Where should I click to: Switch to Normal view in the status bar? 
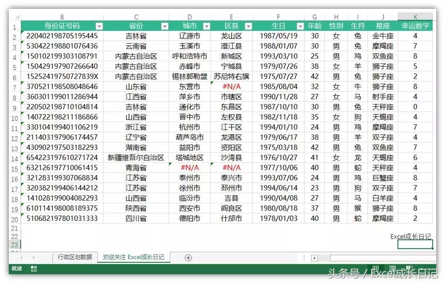[377, 268]
